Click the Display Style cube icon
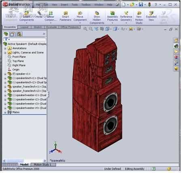 pyautogui.click(x=115, y=29)
